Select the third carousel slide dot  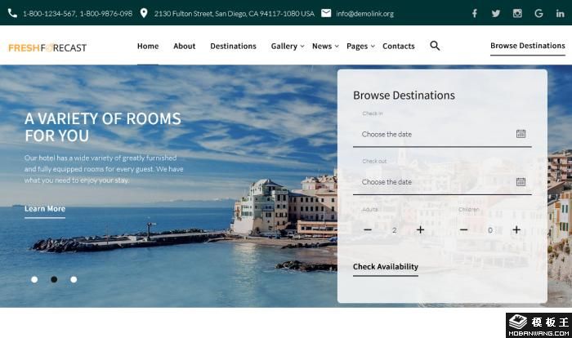pyautogui.click(x=74, y=279)
